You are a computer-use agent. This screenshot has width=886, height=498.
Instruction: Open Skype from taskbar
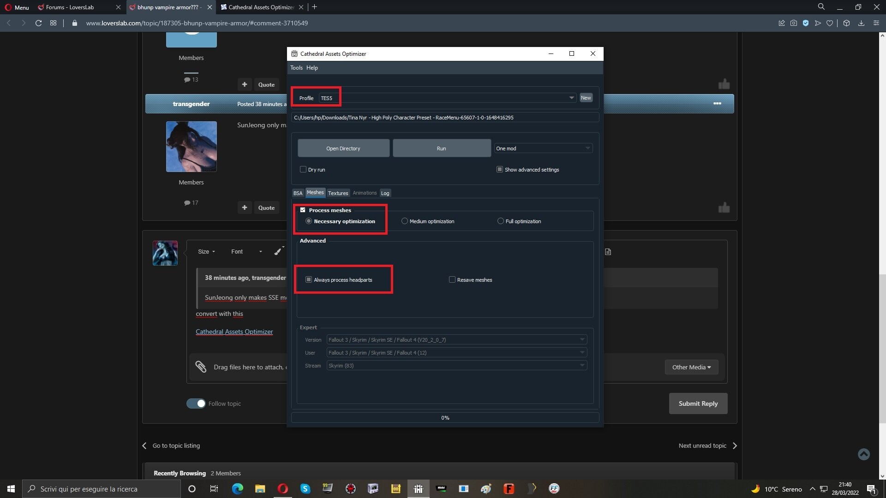coord(305,489)
